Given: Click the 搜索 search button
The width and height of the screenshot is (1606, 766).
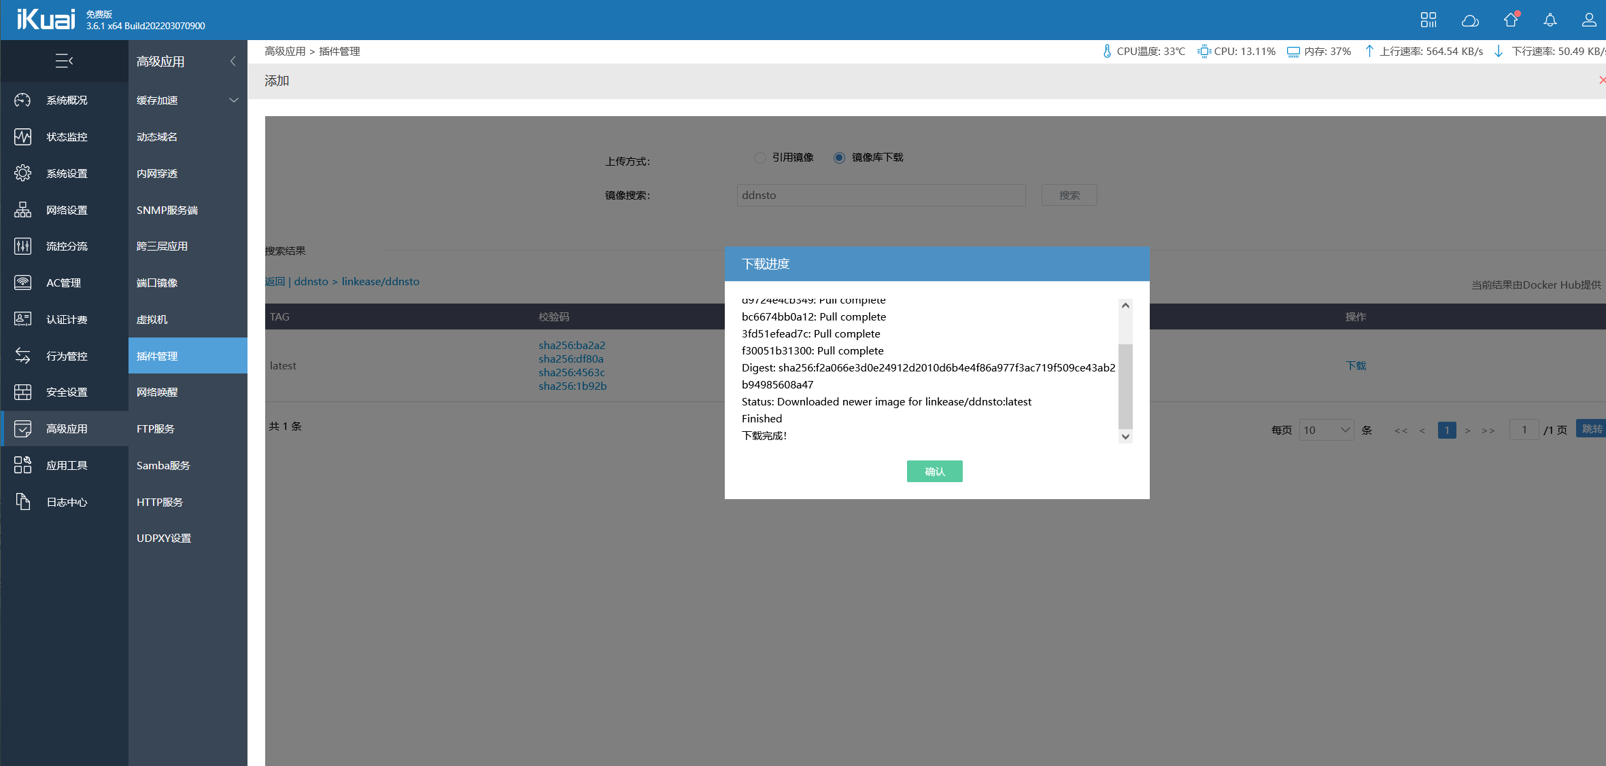Looking at the screenshot, I should [x=1069, y=195].
